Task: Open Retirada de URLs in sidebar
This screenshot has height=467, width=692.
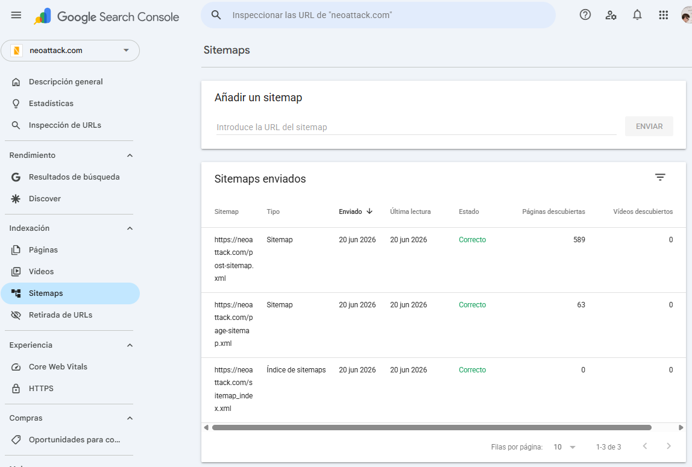Action: point(70,315)
